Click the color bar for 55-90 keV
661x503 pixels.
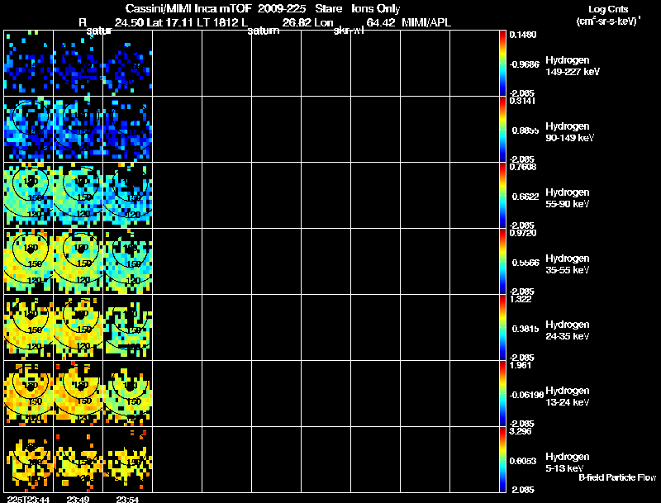click(x=502, y=196)
